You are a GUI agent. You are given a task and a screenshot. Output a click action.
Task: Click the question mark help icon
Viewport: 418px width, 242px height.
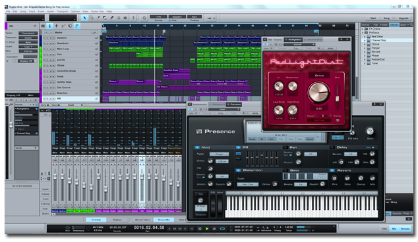[x=133, y=18]
